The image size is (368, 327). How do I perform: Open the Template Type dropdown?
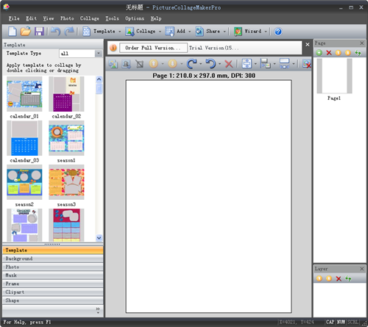tap(99, 54)
